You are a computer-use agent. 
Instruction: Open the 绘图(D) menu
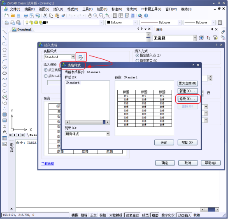point(102,9)
